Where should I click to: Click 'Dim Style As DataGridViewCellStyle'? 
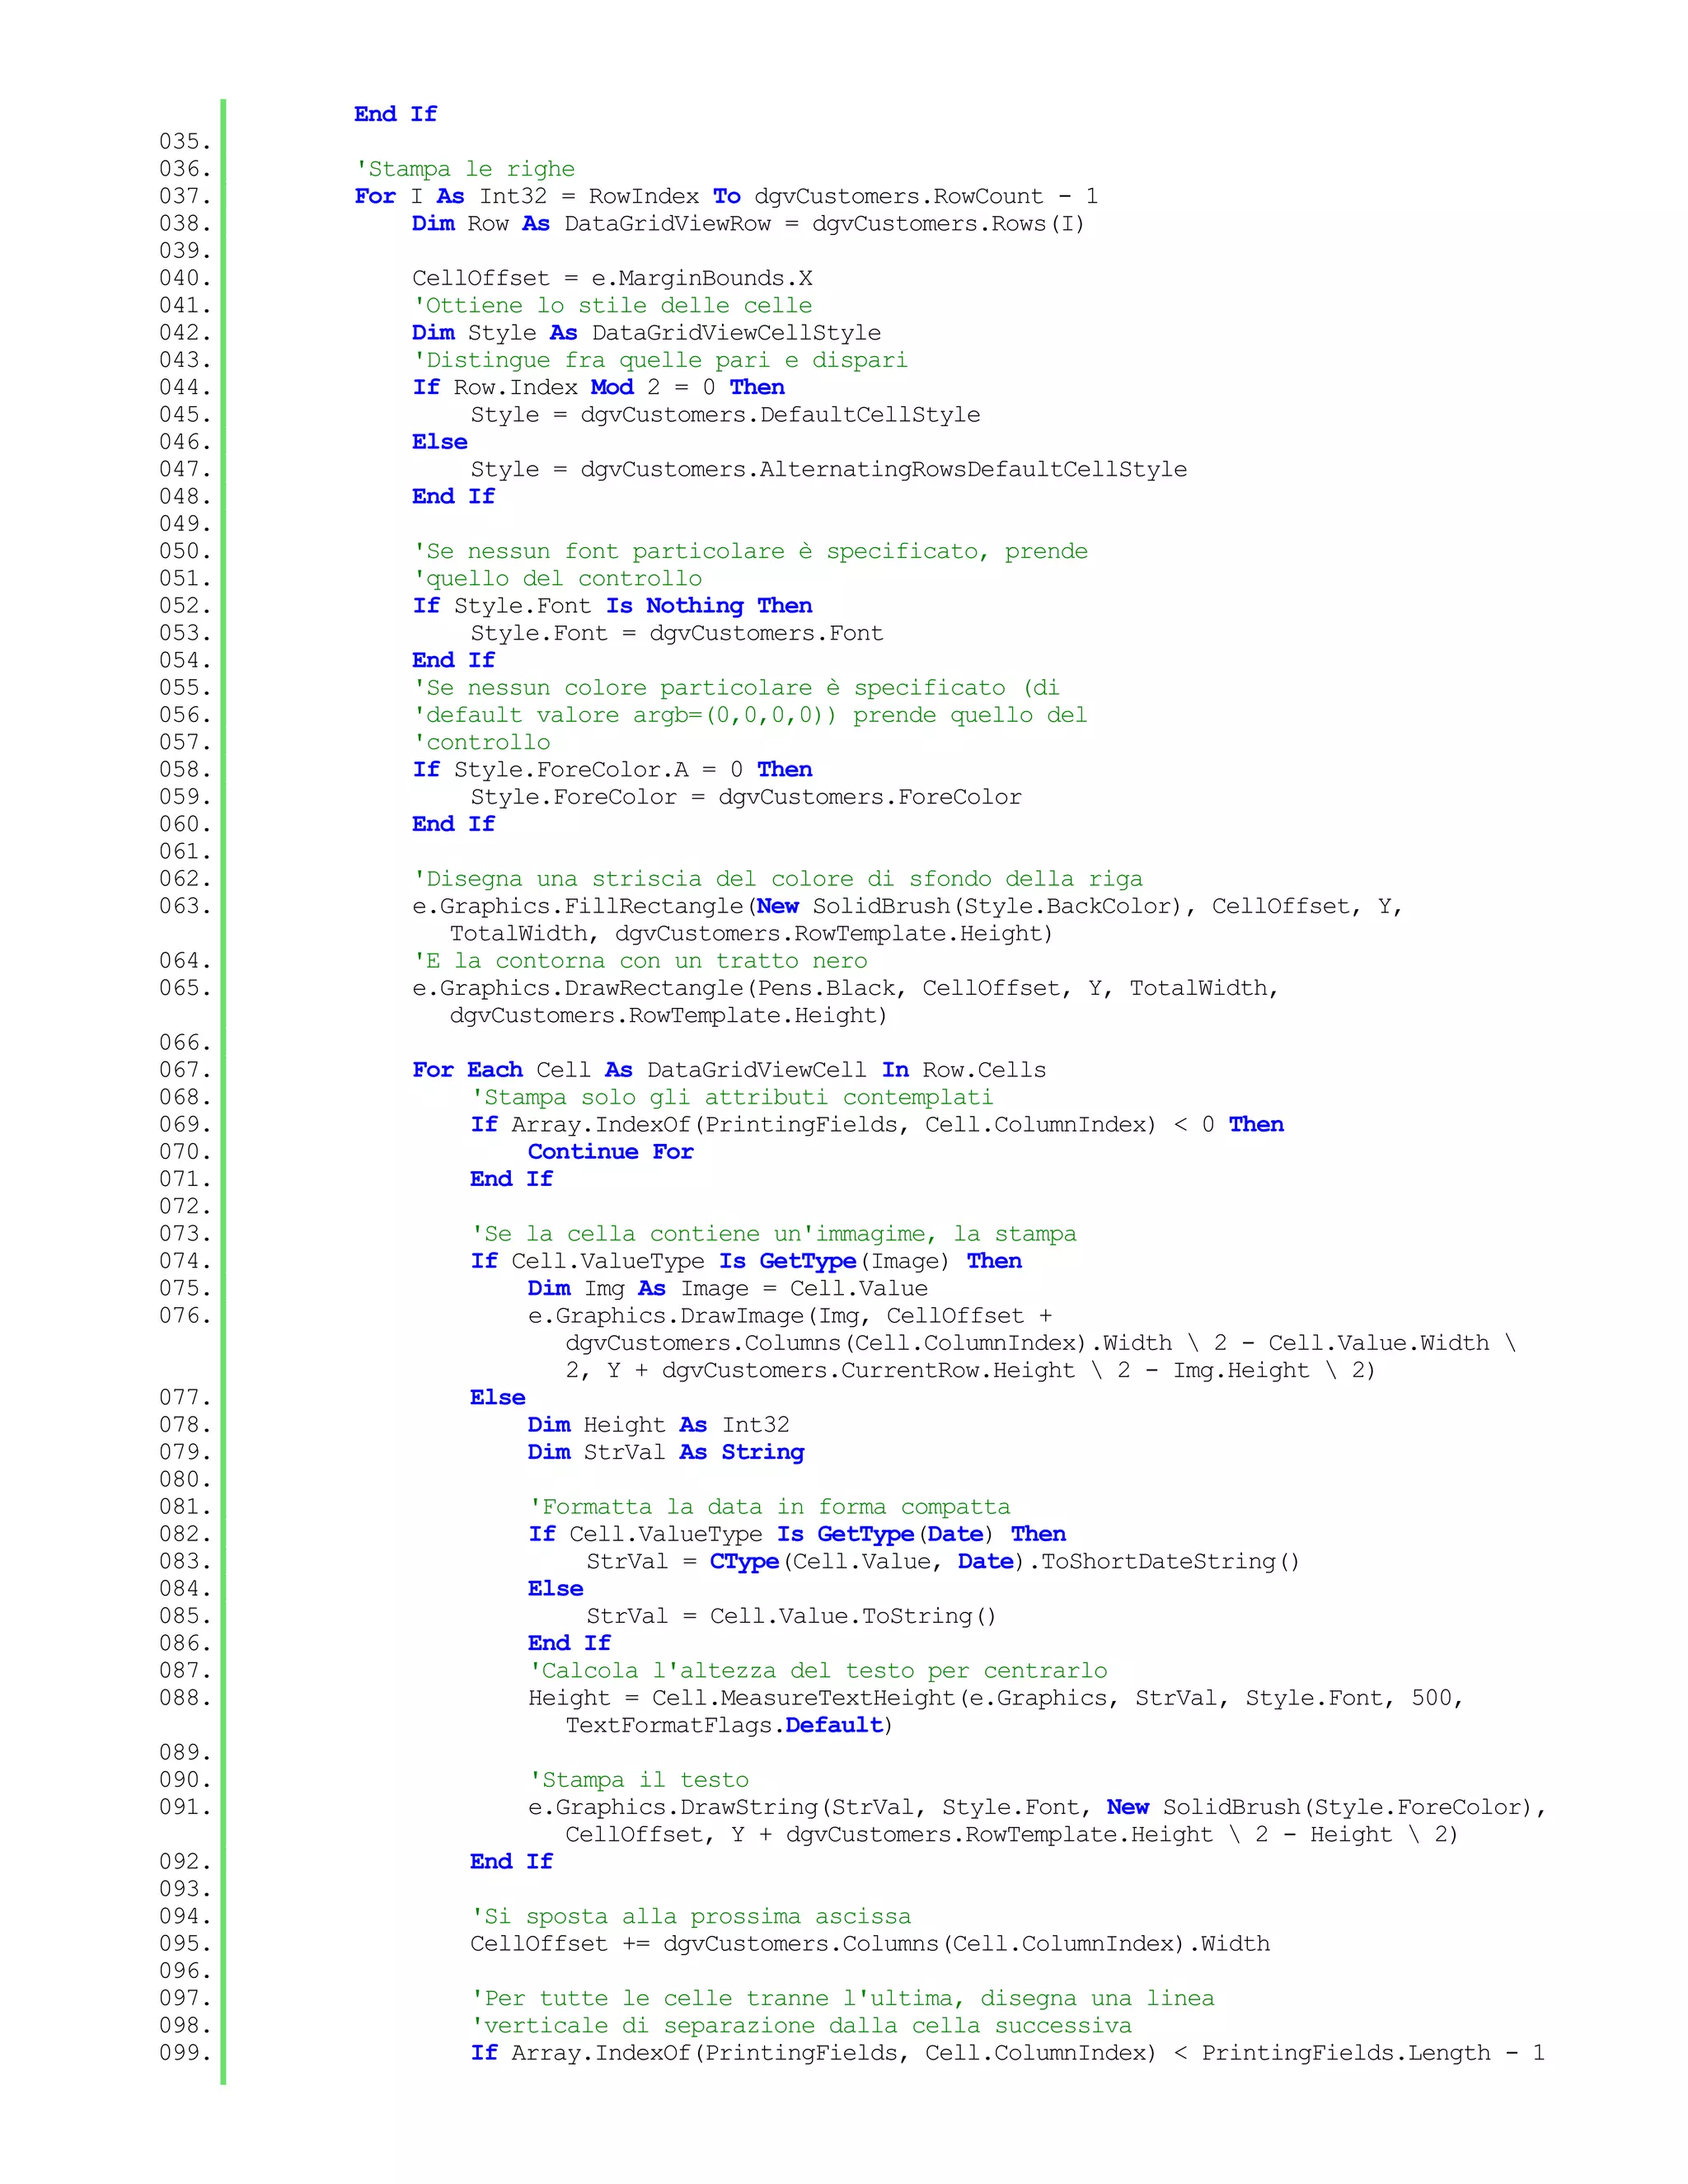(x=646, y=333)
